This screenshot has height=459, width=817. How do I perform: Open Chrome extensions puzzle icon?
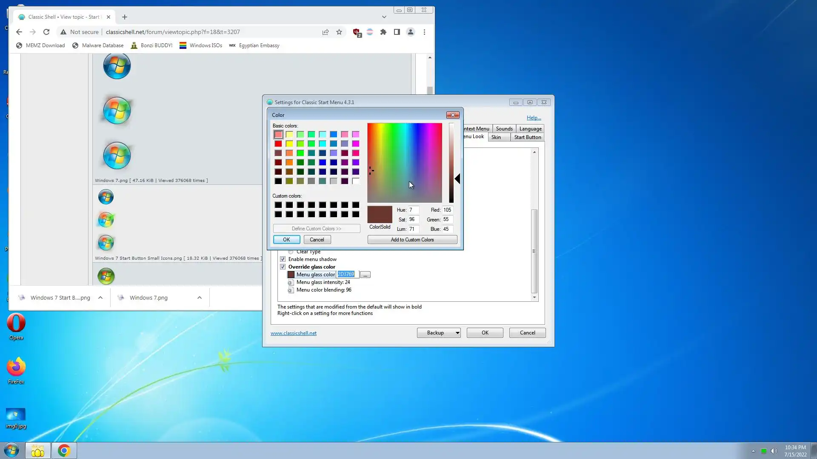point(383,32)
